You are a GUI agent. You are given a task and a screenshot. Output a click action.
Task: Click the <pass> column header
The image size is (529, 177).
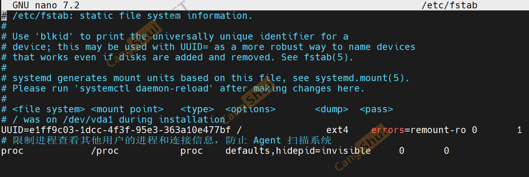pyautogui.click(x=377, y=109)
